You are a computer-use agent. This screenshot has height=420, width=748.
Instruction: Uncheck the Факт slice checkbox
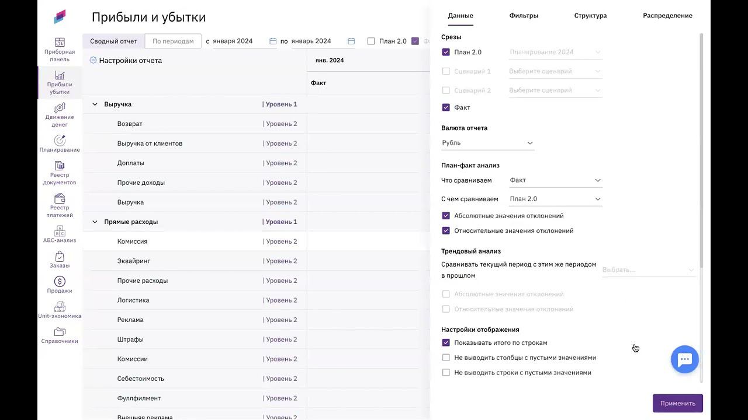(446, 107)
